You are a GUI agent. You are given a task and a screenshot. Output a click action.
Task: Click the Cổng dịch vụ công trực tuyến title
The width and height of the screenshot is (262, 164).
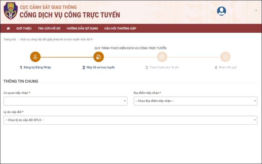70,15
